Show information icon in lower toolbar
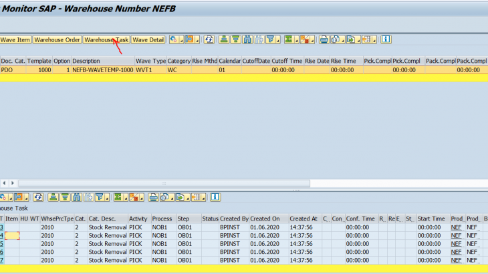Viewport: 488px width, 274px height. pyautogui.click(x=215, y=197)
